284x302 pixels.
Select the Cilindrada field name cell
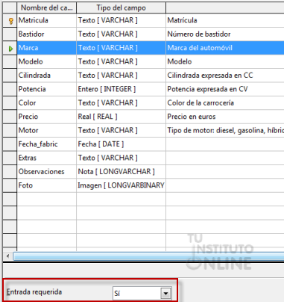(47, 75)
